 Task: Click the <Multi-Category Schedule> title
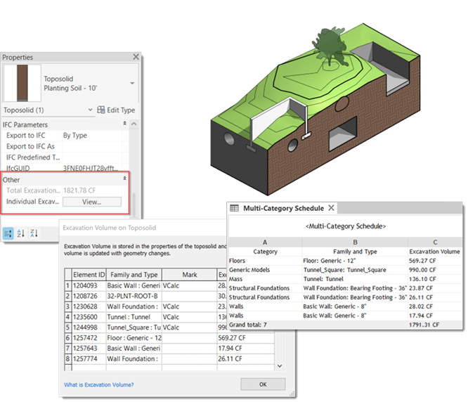346,226
